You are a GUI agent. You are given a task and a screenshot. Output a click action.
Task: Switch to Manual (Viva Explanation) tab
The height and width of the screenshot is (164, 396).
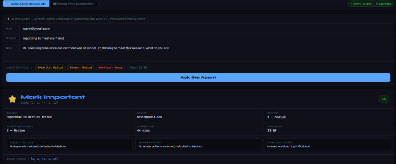click(x=74, y=4)
